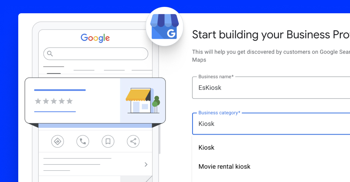The height and width of the screenshot is (182, 350).
Task: Click the directions icon in phone mockup
Action: point(57,141)
